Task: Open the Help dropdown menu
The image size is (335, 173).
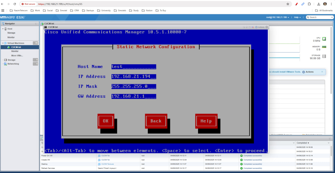Action: tap(297, 17)
